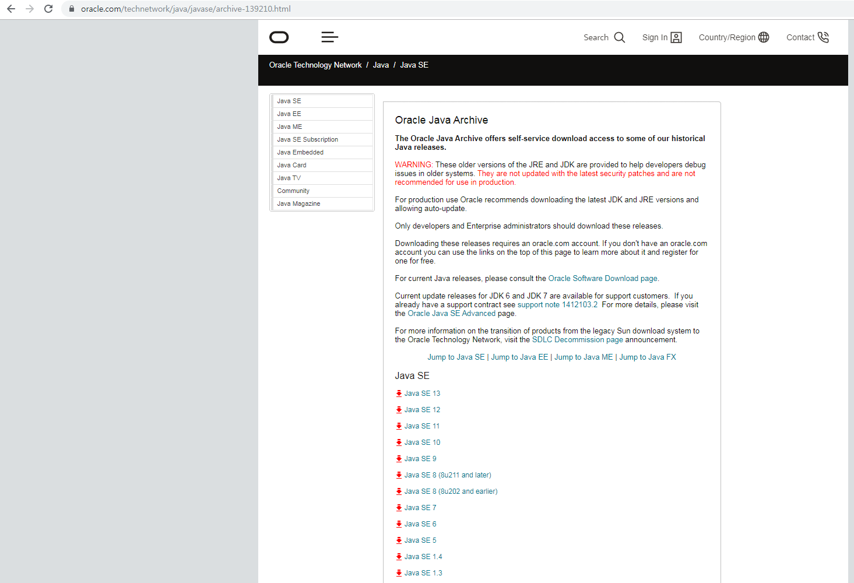
Task: Open Oracle Java SE Advanced link
Action: tap(451, 314)
